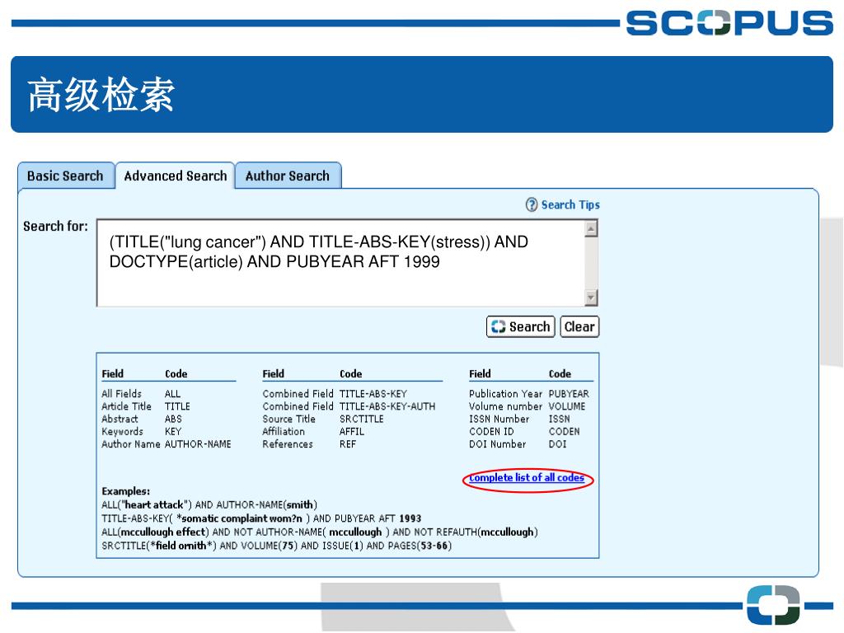The width and height of the screenshot is (844, 633).
Task: Click the KEY code text
Action: [173, 432]
